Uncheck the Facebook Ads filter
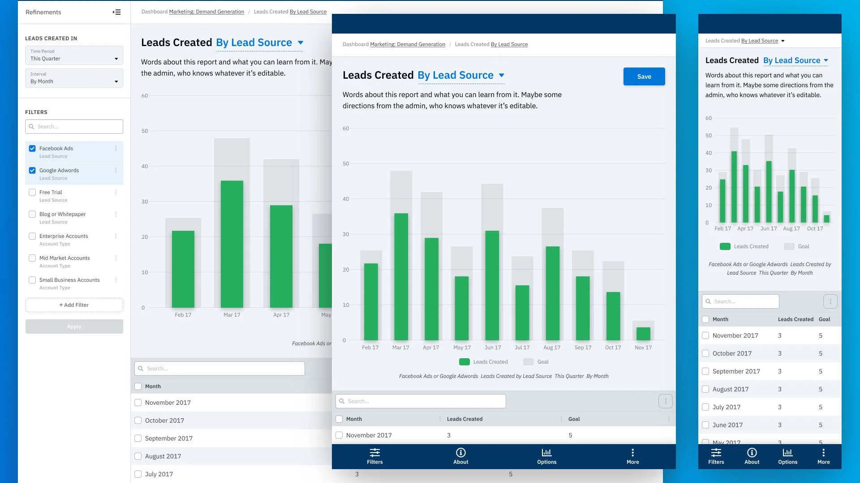Screen dimensions: 860x483 click(32, 148)
